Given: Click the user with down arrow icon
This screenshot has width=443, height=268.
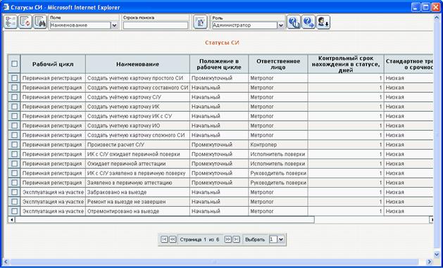Looking at the screenshot, I should click(323, 22).
